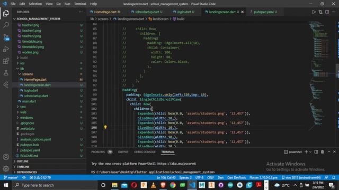The image size is (339, 190).
Task: Open Opera browser from taskbar
Action: (134, 185)
